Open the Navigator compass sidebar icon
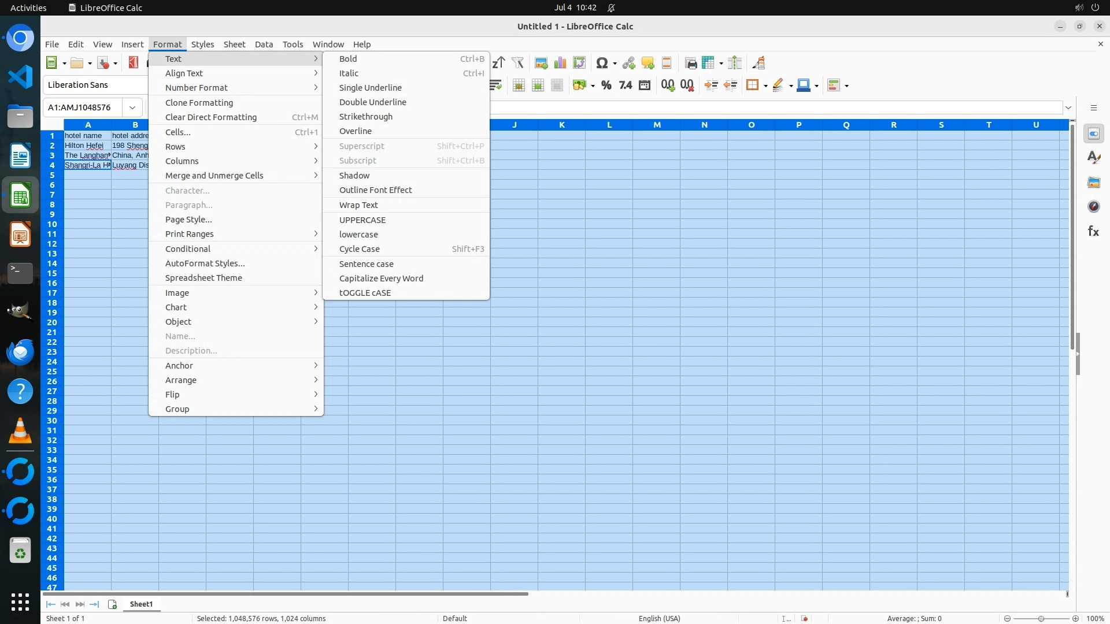Image resolution: width=1110 pixels, height=624 pixels. click(x=1093, y=206)
